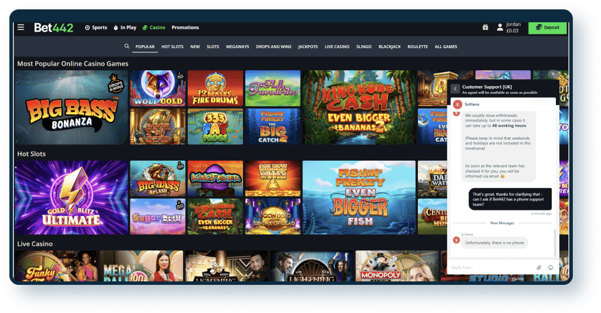Image resolution: width=601 pixels, height=313 pixels.
Task: Open the hamburger menu icon
Action: coord(21,27)
